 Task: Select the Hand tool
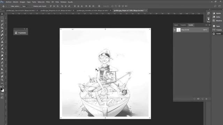point(2,76)
